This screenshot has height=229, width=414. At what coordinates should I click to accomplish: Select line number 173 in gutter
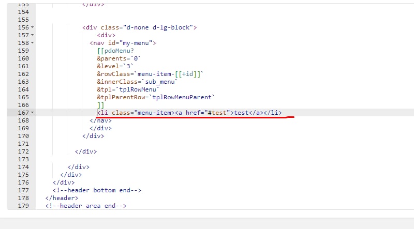tap(23, 159)
